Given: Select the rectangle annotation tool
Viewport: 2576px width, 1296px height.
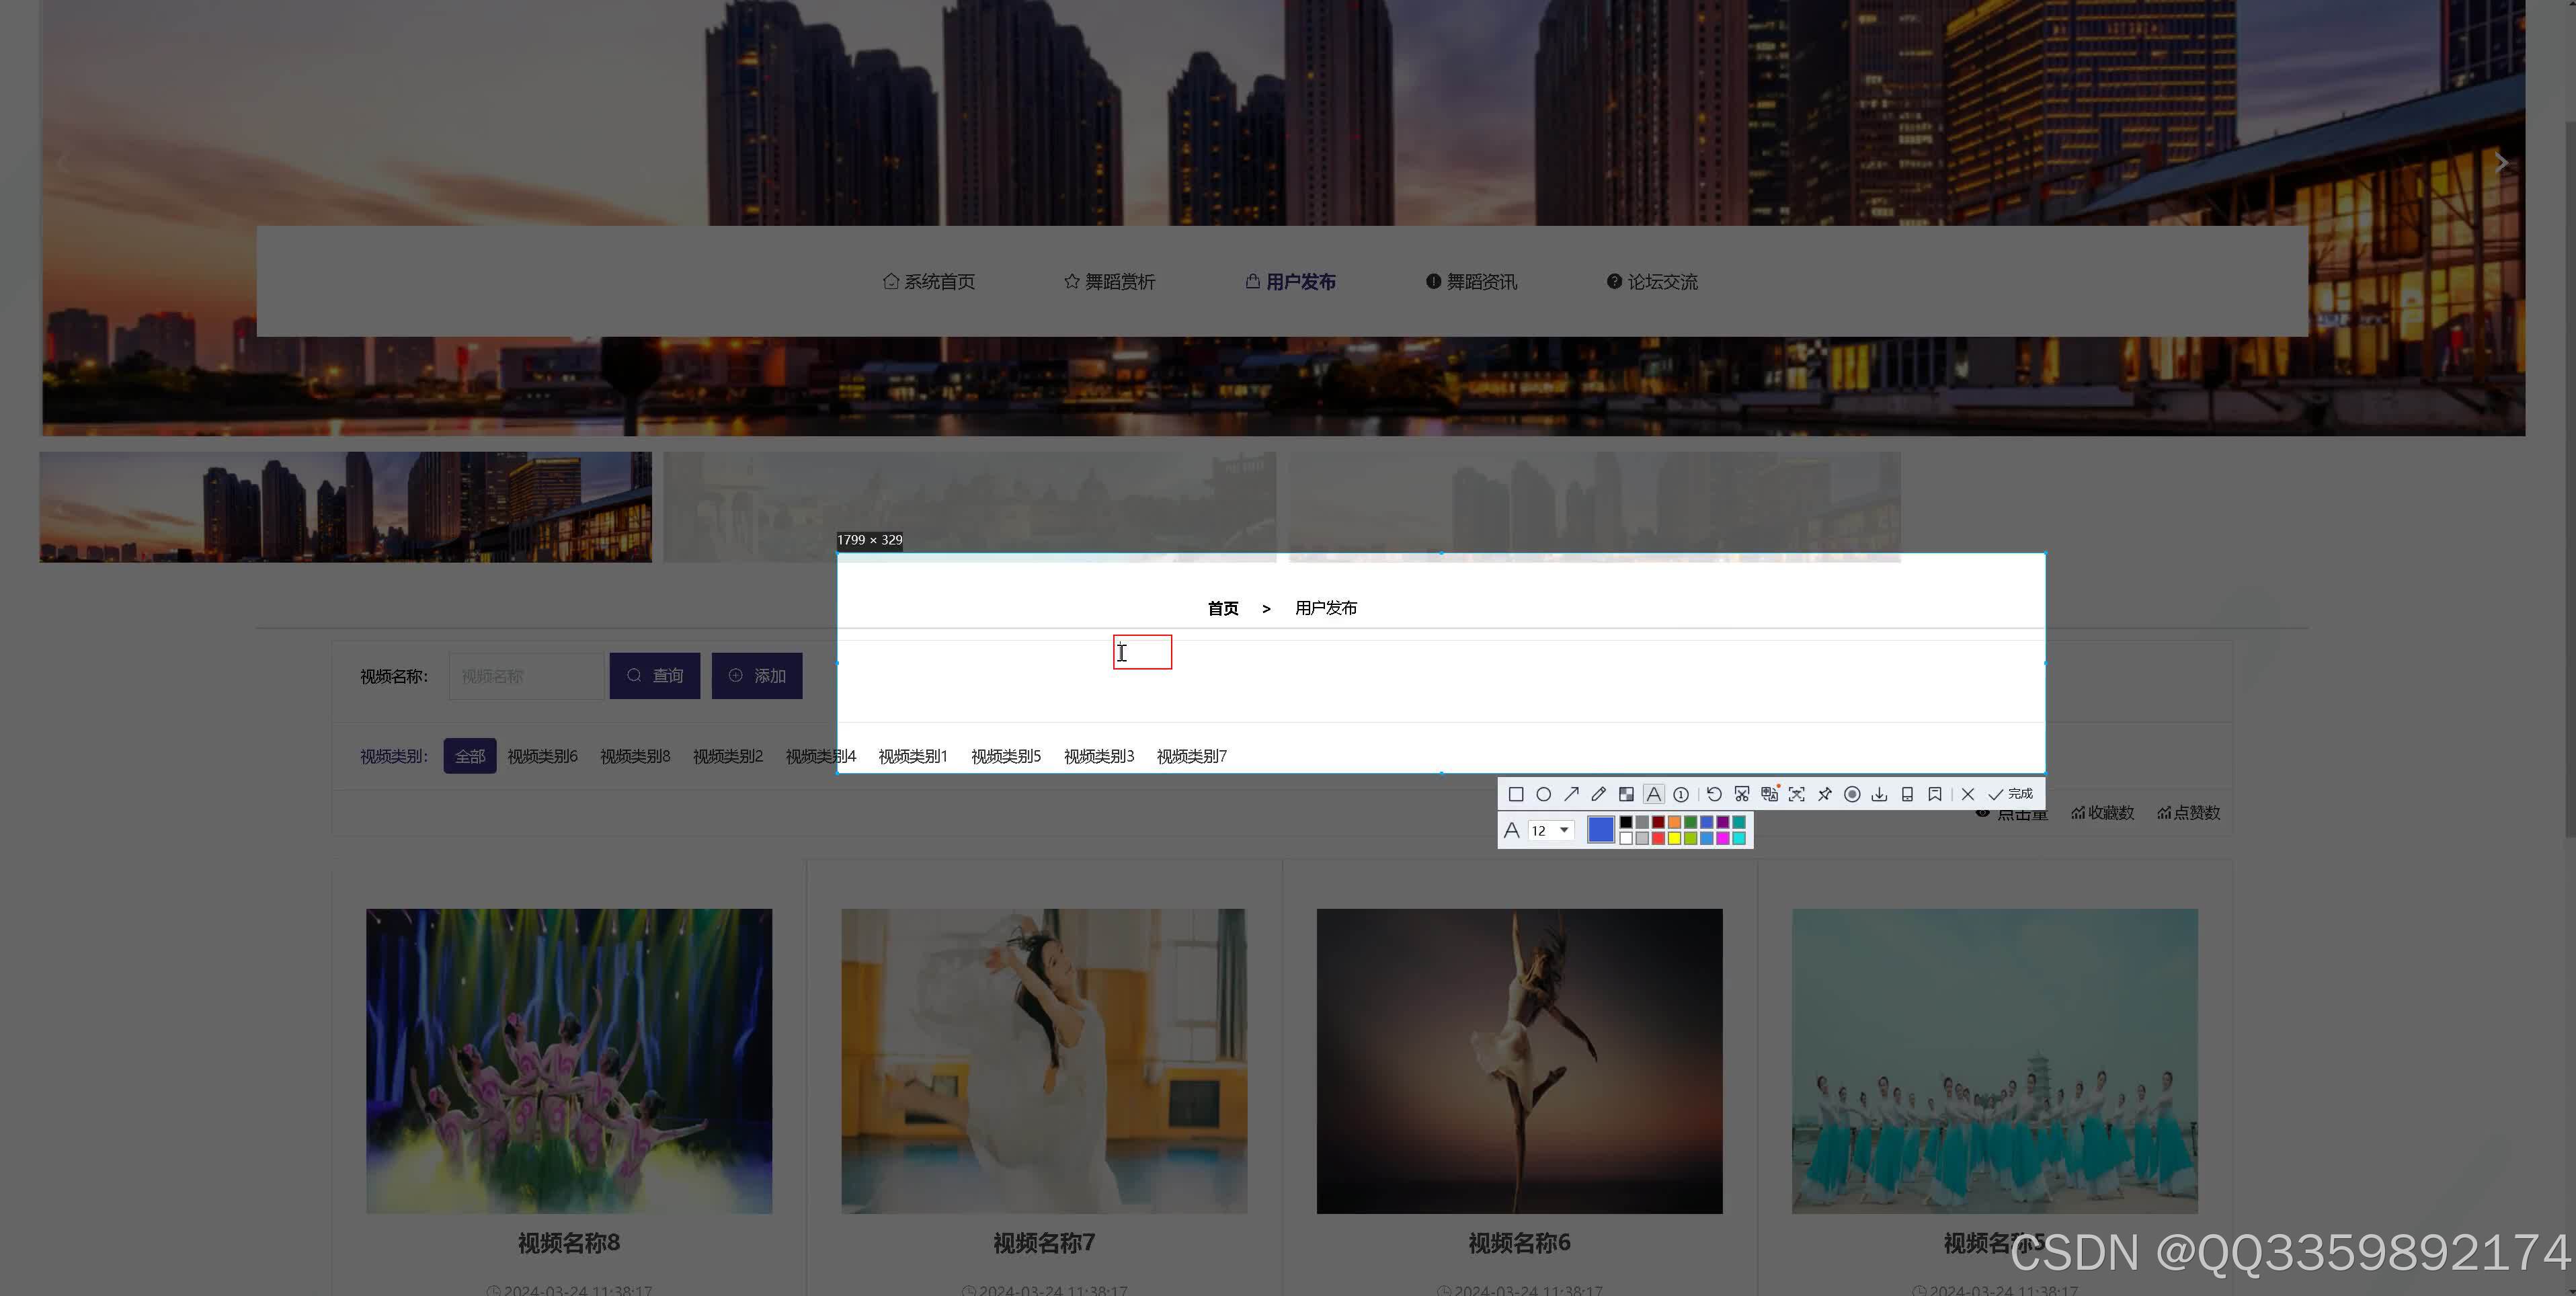Looking at the screenshot, I should [1516, 794].
